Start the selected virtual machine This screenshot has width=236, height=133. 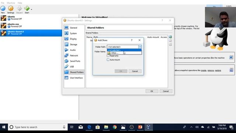pyautogui.click(x=27, y=10)
